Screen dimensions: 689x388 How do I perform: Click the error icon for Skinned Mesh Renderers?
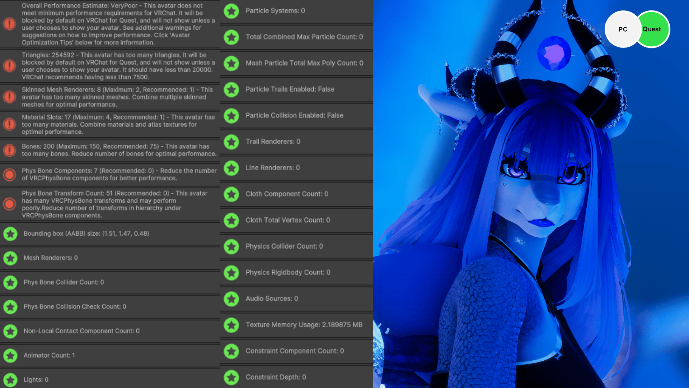(9, 97)
